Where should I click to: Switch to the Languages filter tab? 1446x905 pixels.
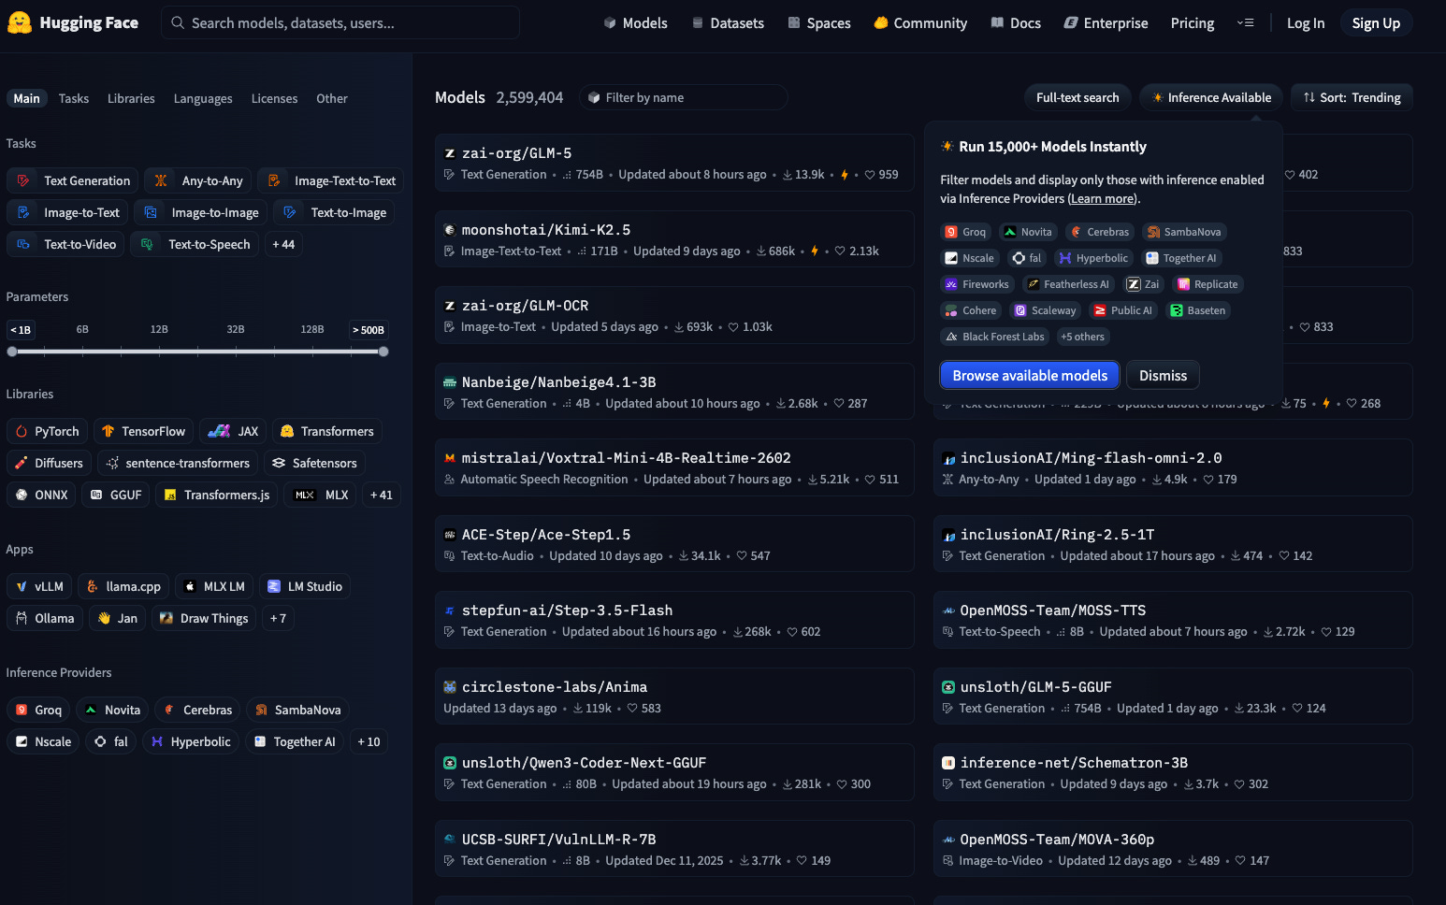203,98
